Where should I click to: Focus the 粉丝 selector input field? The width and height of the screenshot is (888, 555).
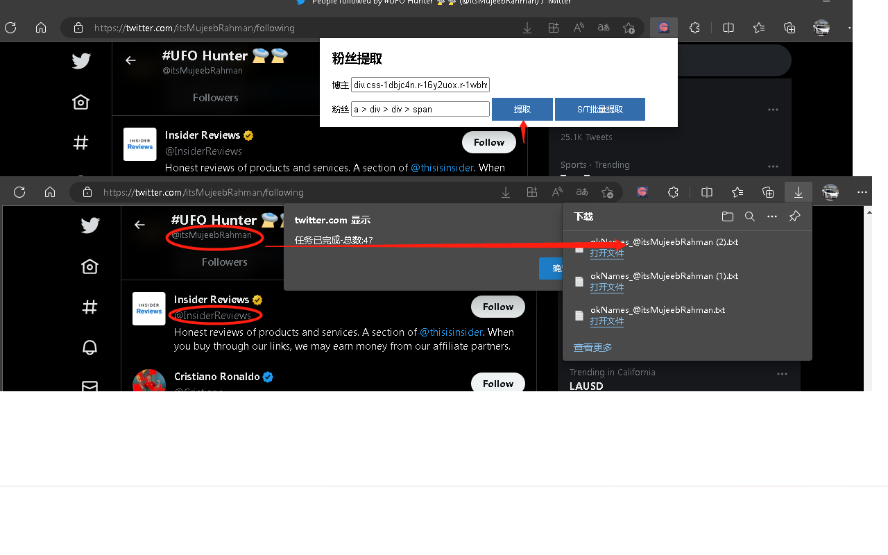pyautogui.click(x=420, y=109)
